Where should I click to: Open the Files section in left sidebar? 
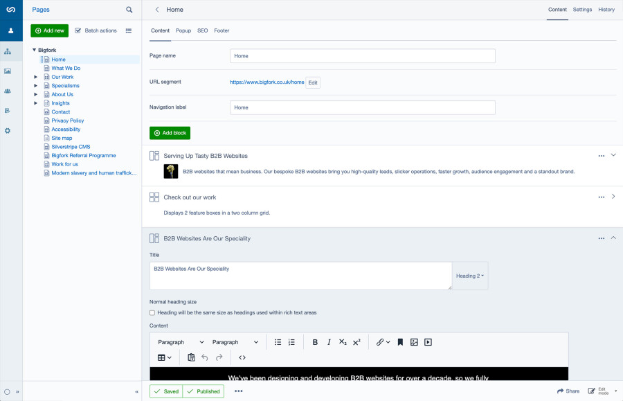[x=8, y=71]
